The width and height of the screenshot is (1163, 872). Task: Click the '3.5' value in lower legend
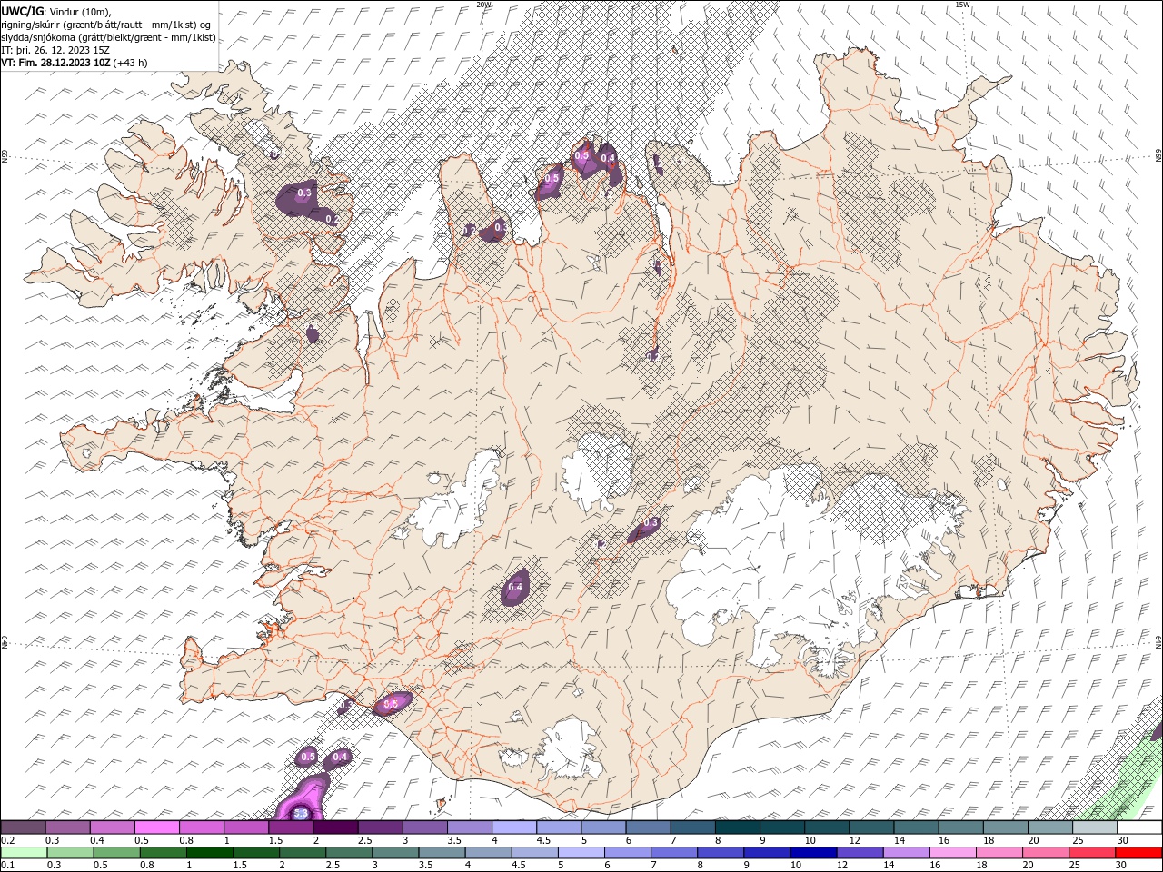click(424, 866)
